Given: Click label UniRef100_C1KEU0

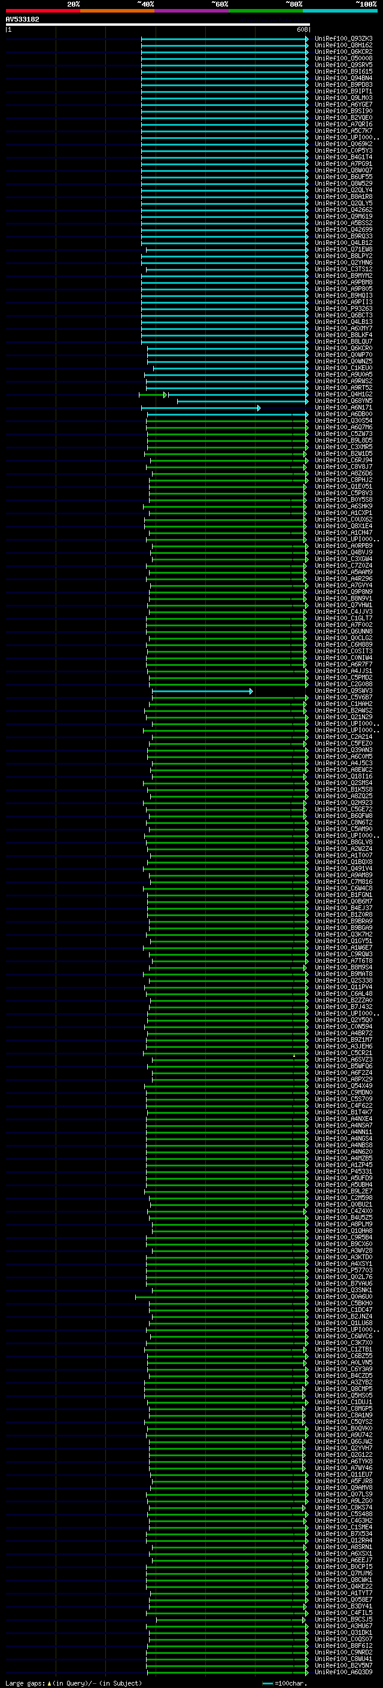Looking at the screenshot, I should (x=343, y=368).
